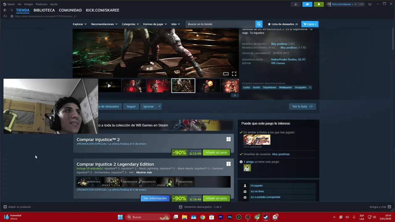Open the Ver menu
Viewport: 395px width, 222px height.
coord(19,4)
